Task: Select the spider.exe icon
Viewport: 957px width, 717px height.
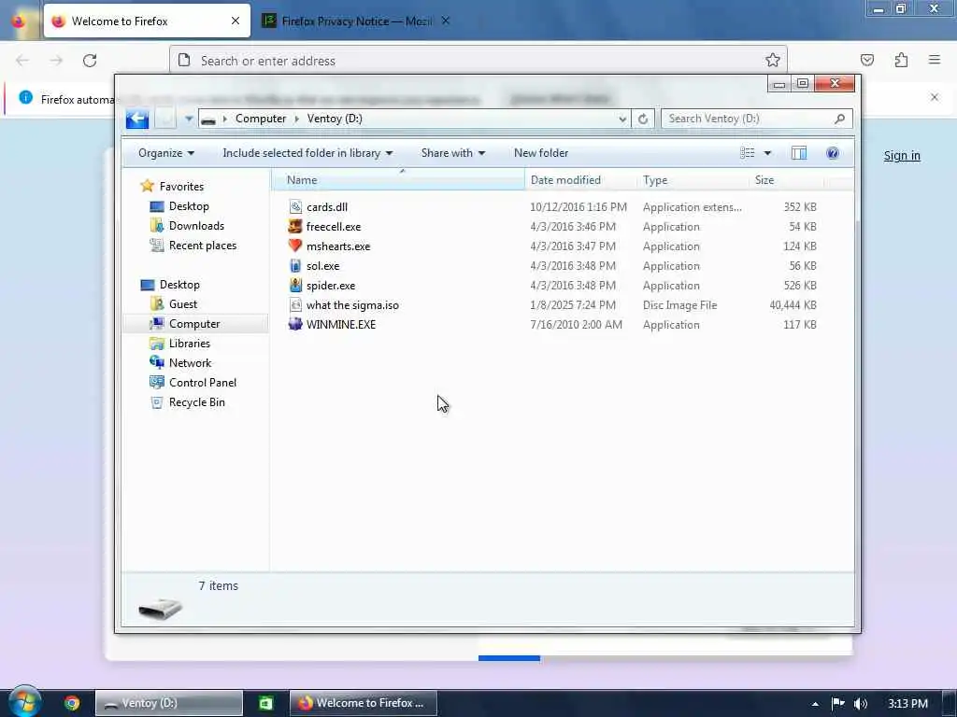Action: tap(295, 285)
